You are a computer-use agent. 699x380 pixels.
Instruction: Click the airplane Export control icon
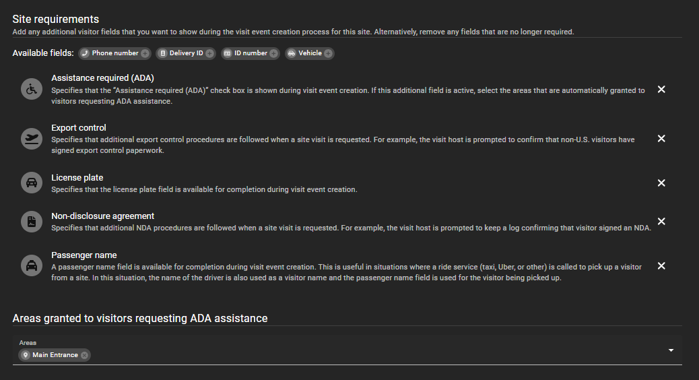32,139
